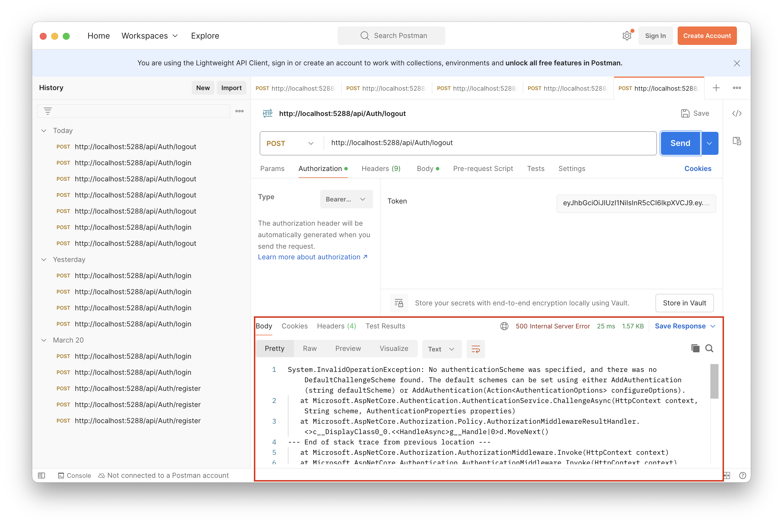Viewport: 783px width, 525px height.
Task: Open new tab with plus icon
Action: click(x=716, y=88)
